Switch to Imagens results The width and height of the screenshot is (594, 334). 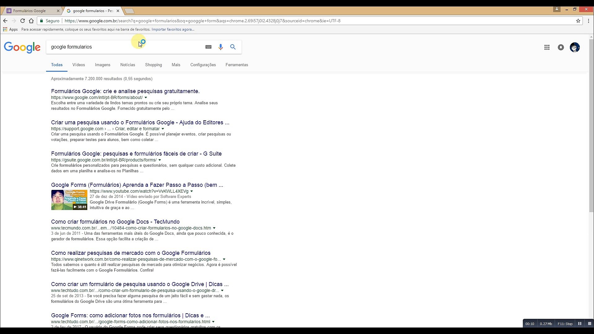[x=103, y=65]
